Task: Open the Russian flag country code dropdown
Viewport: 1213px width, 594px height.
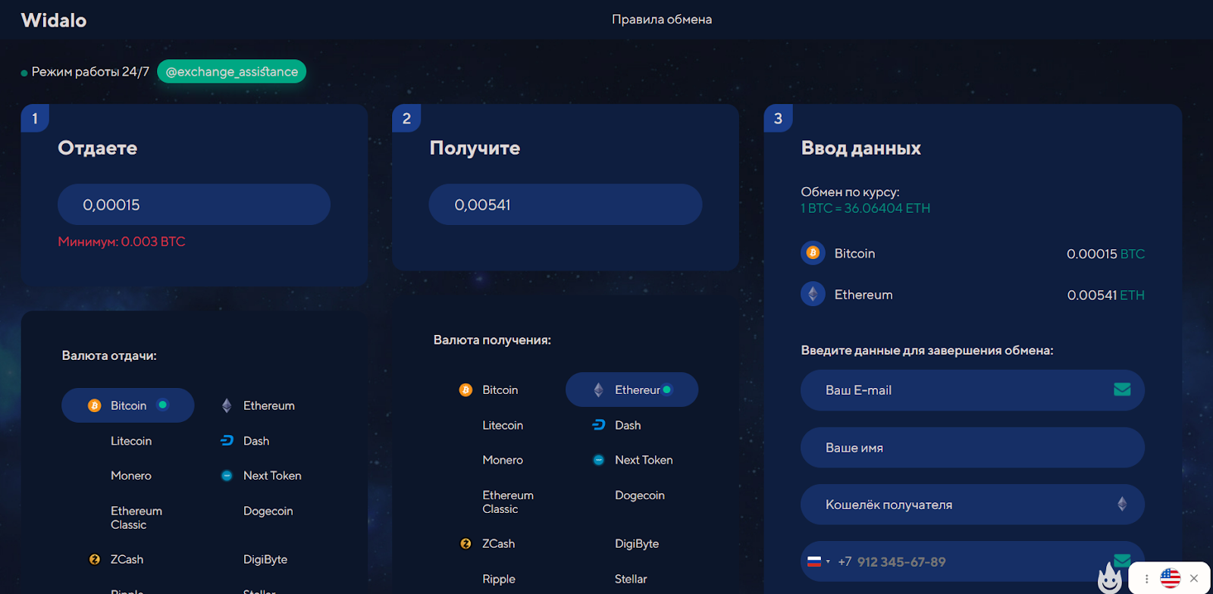Action: [x=819, y=561]
